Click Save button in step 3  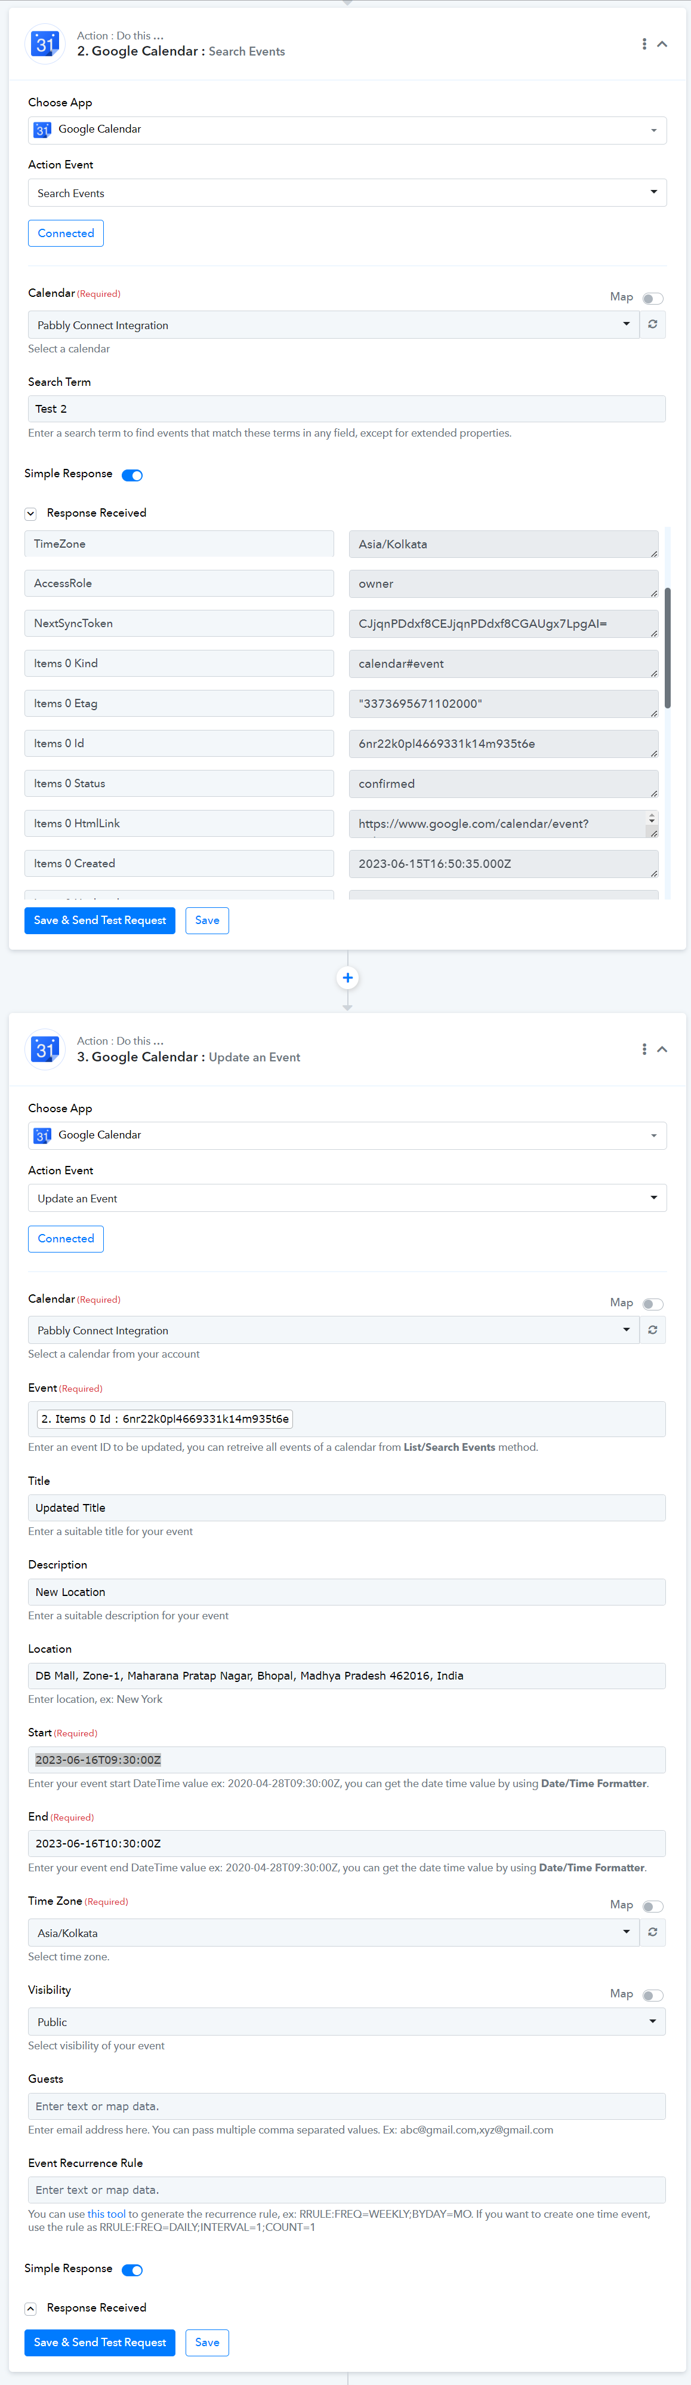coord(207,2343)
